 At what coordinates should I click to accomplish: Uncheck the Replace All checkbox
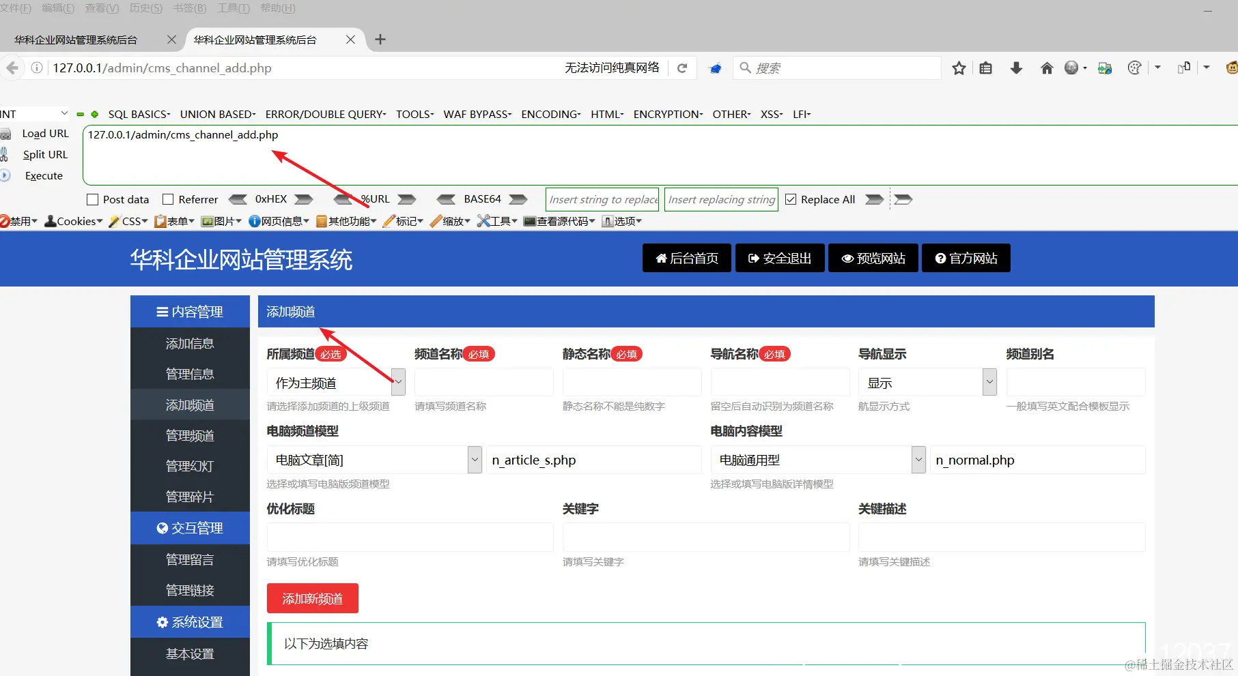pos(791,199)
